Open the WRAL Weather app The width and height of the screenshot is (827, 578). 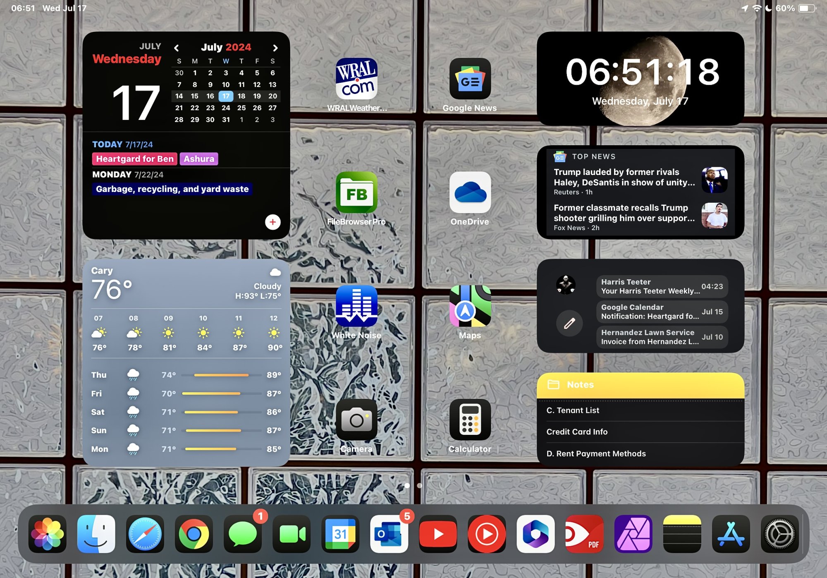click(x=356, y=79)
